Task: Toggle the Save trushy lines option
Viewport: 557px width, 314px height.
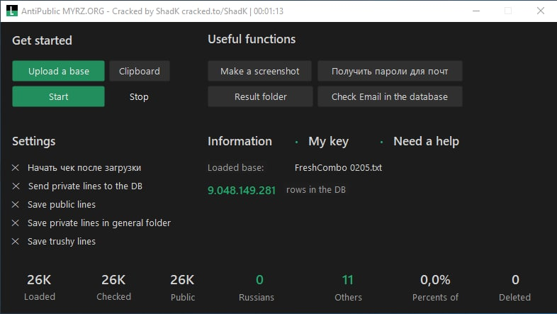Action: click(16, 242)
